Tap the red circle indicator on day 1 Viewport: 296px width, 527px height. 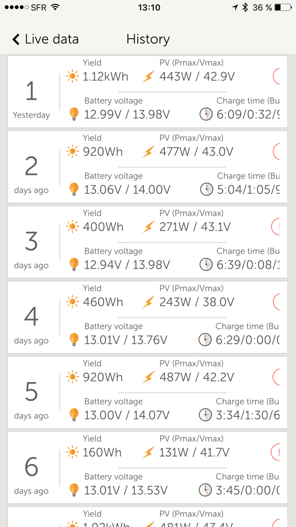click(x=276, y=76)
